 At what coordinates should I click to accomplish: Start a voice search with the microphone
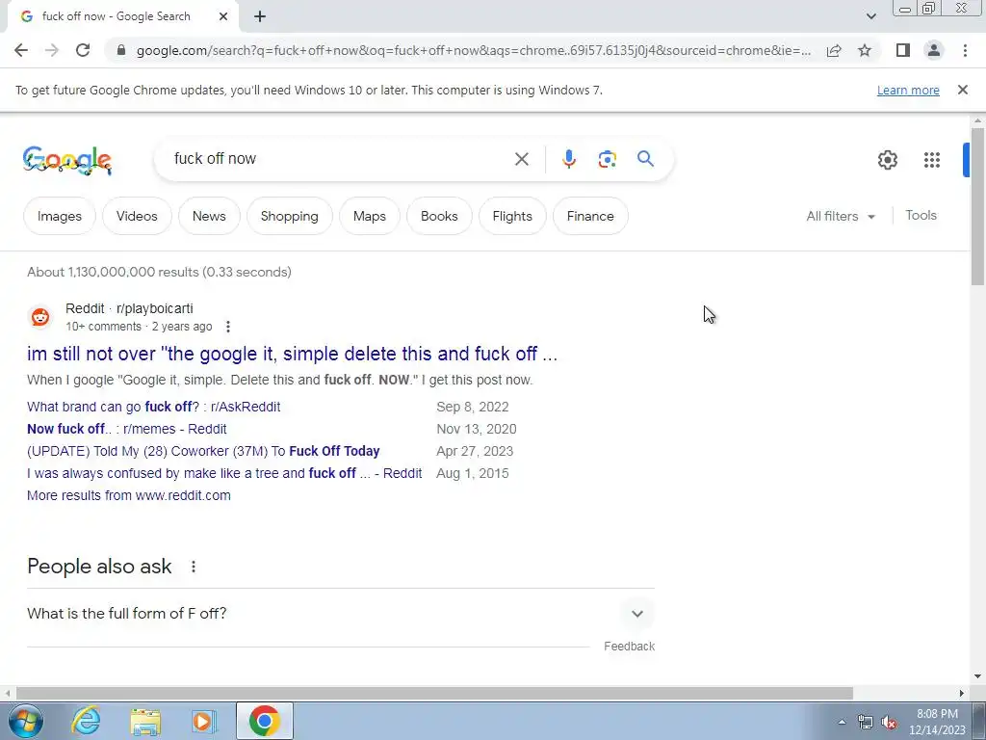568,159
